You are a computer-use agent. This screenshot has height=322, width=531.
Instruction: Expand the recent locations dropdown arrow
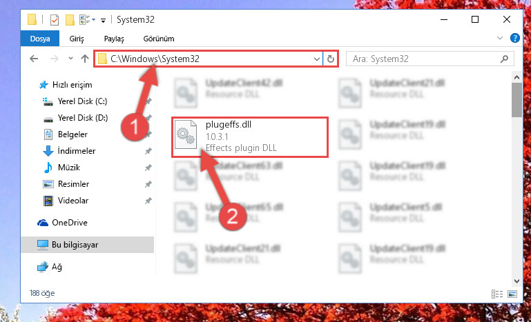(70, 59)
